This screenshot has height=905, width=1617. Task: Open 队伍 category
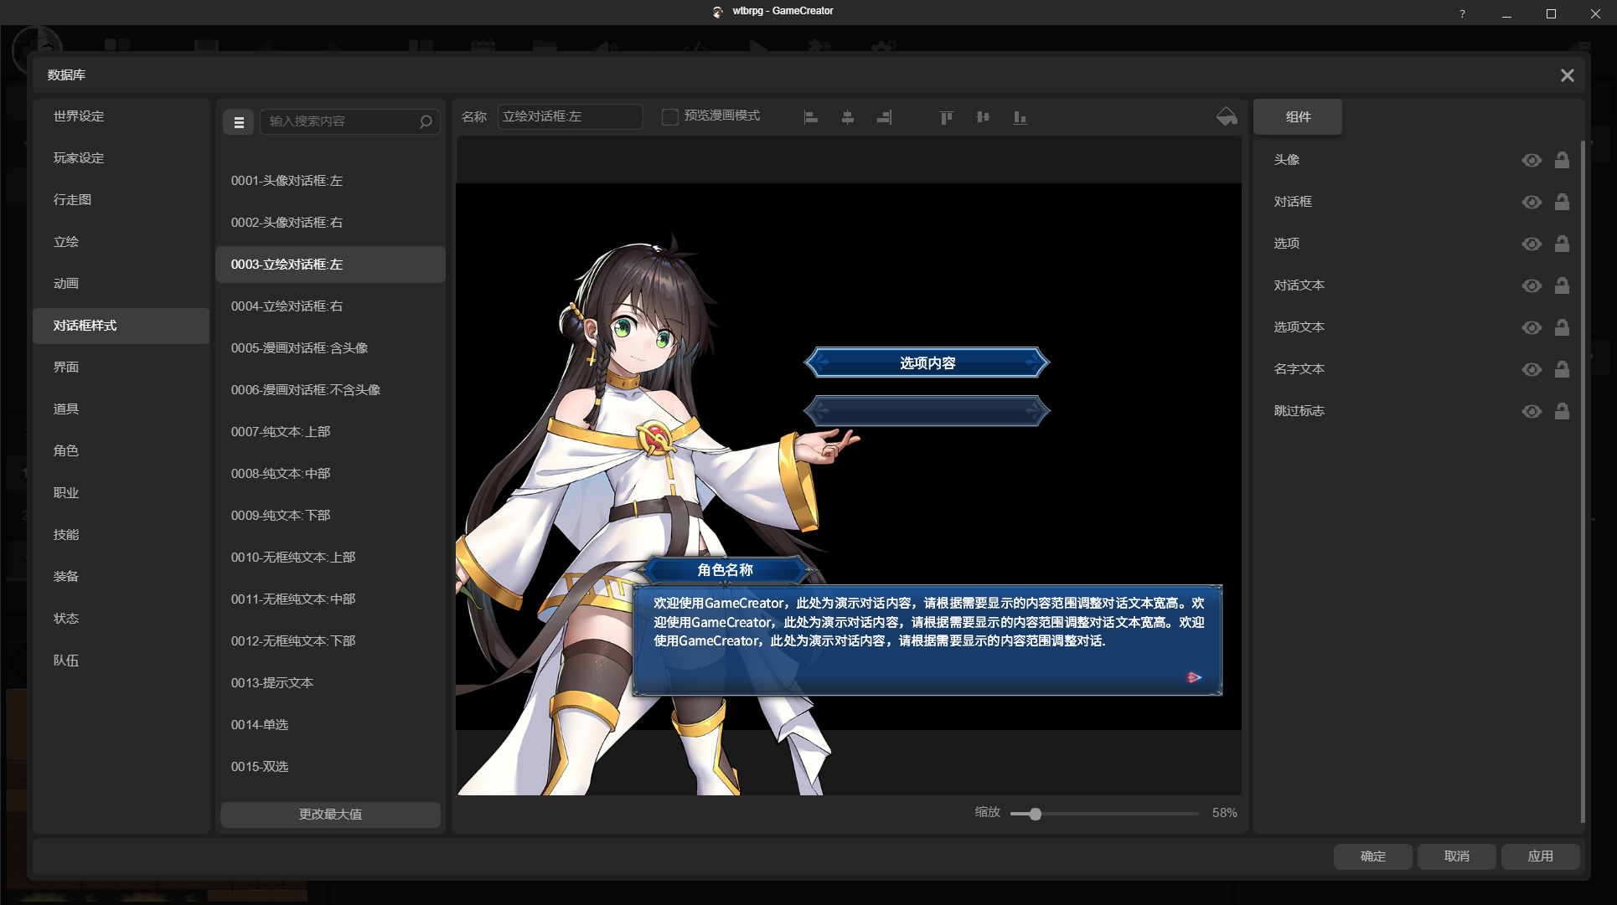tap(121, 661)
